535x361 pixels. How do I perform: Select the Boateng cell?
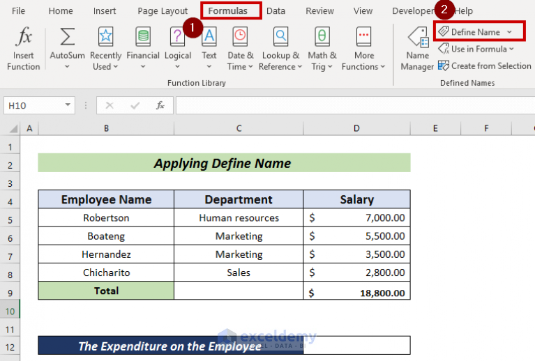click(106, 236)
